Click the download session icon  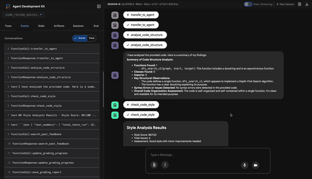click(x=307, y=4)
